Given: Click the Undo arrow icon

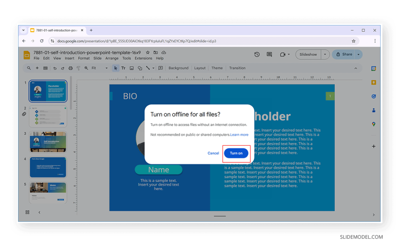Looking at the screenshot, I should tap(55, 68).
